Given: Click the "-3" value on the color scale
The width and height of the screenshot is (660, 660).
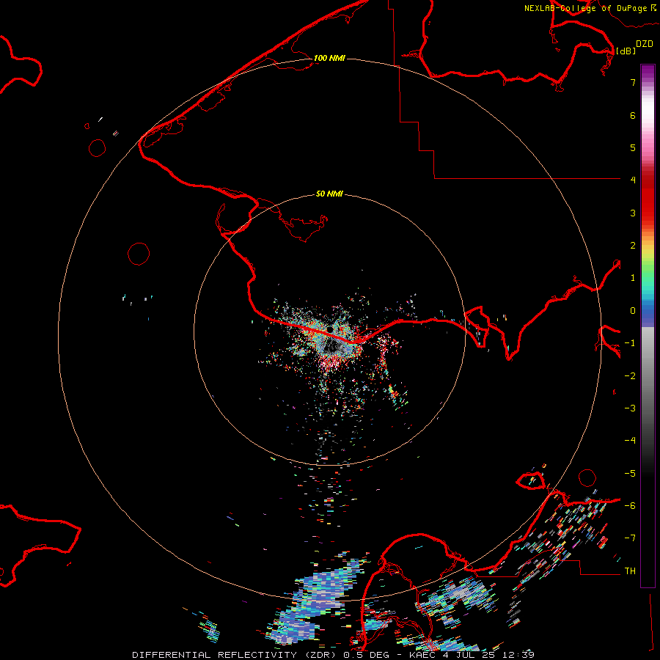Looking at the screenshot, I should coord(630,408).
